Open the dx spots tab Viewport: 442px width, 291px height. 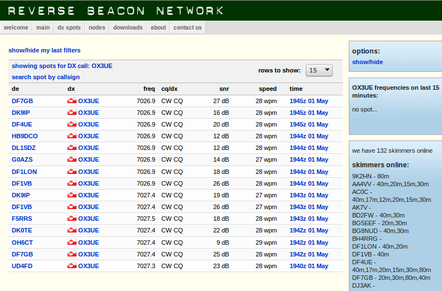(69, 28)
